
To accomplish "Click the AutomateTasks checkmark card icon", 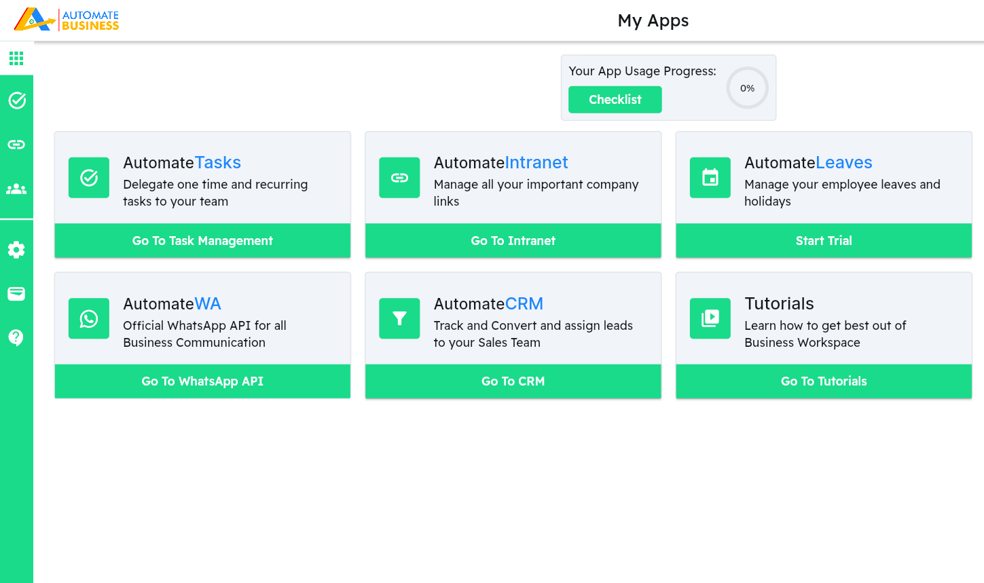I will (89, 178).
